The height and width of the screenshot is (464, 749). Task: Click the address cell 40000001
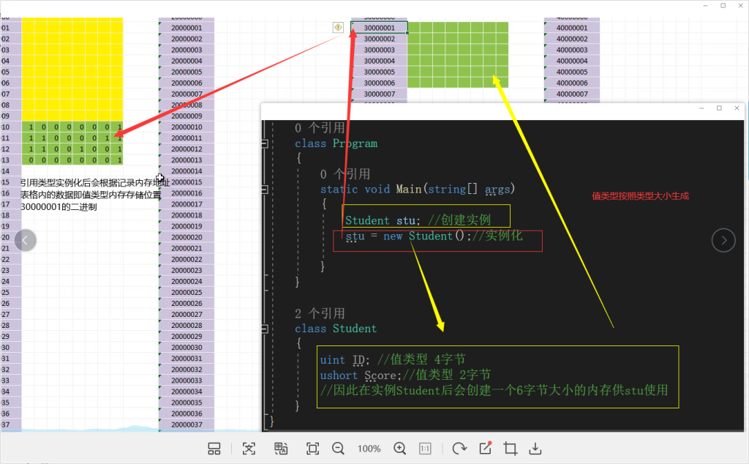(572, 28)
